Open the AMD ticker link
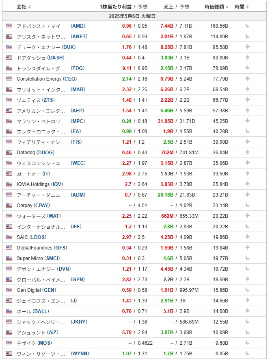The width and height of the screenshot is (270, 361). (x=78, y=26)
